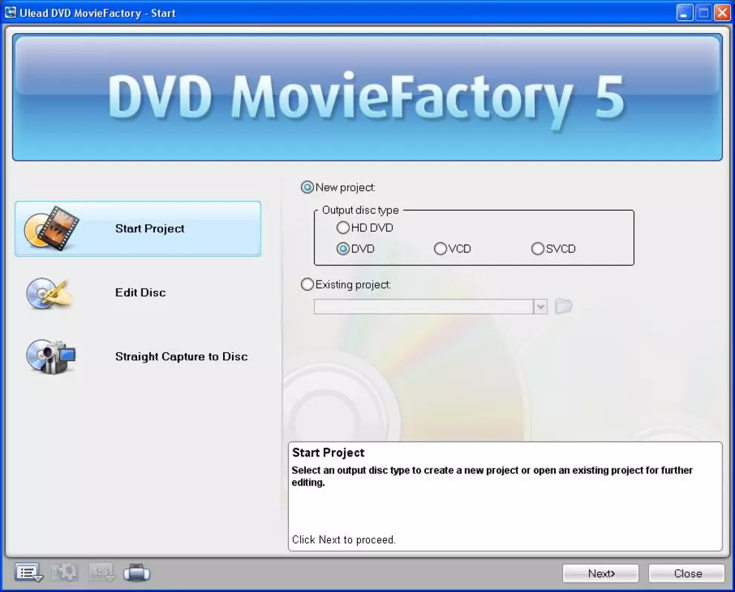Click the app icon in the title bar
Viewport: 735px width, 592px height.
pos(10,13)
